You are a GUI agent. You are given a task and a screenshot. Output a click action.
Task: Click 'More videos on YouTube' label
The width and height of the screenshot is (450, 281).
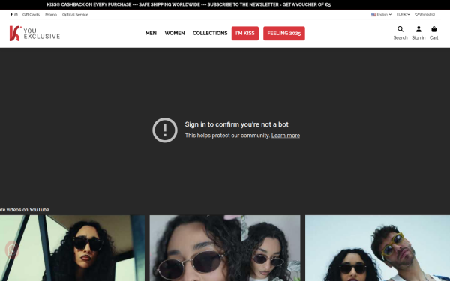coord(25,210)
